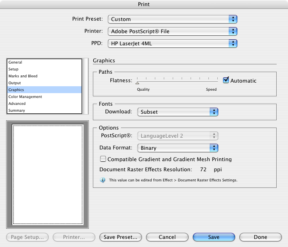This screenshot has height=247, width=288.
Task: Toggle Compatible Gradient and Gradient Mesh Printing
Action: click(x=103, y=159)
